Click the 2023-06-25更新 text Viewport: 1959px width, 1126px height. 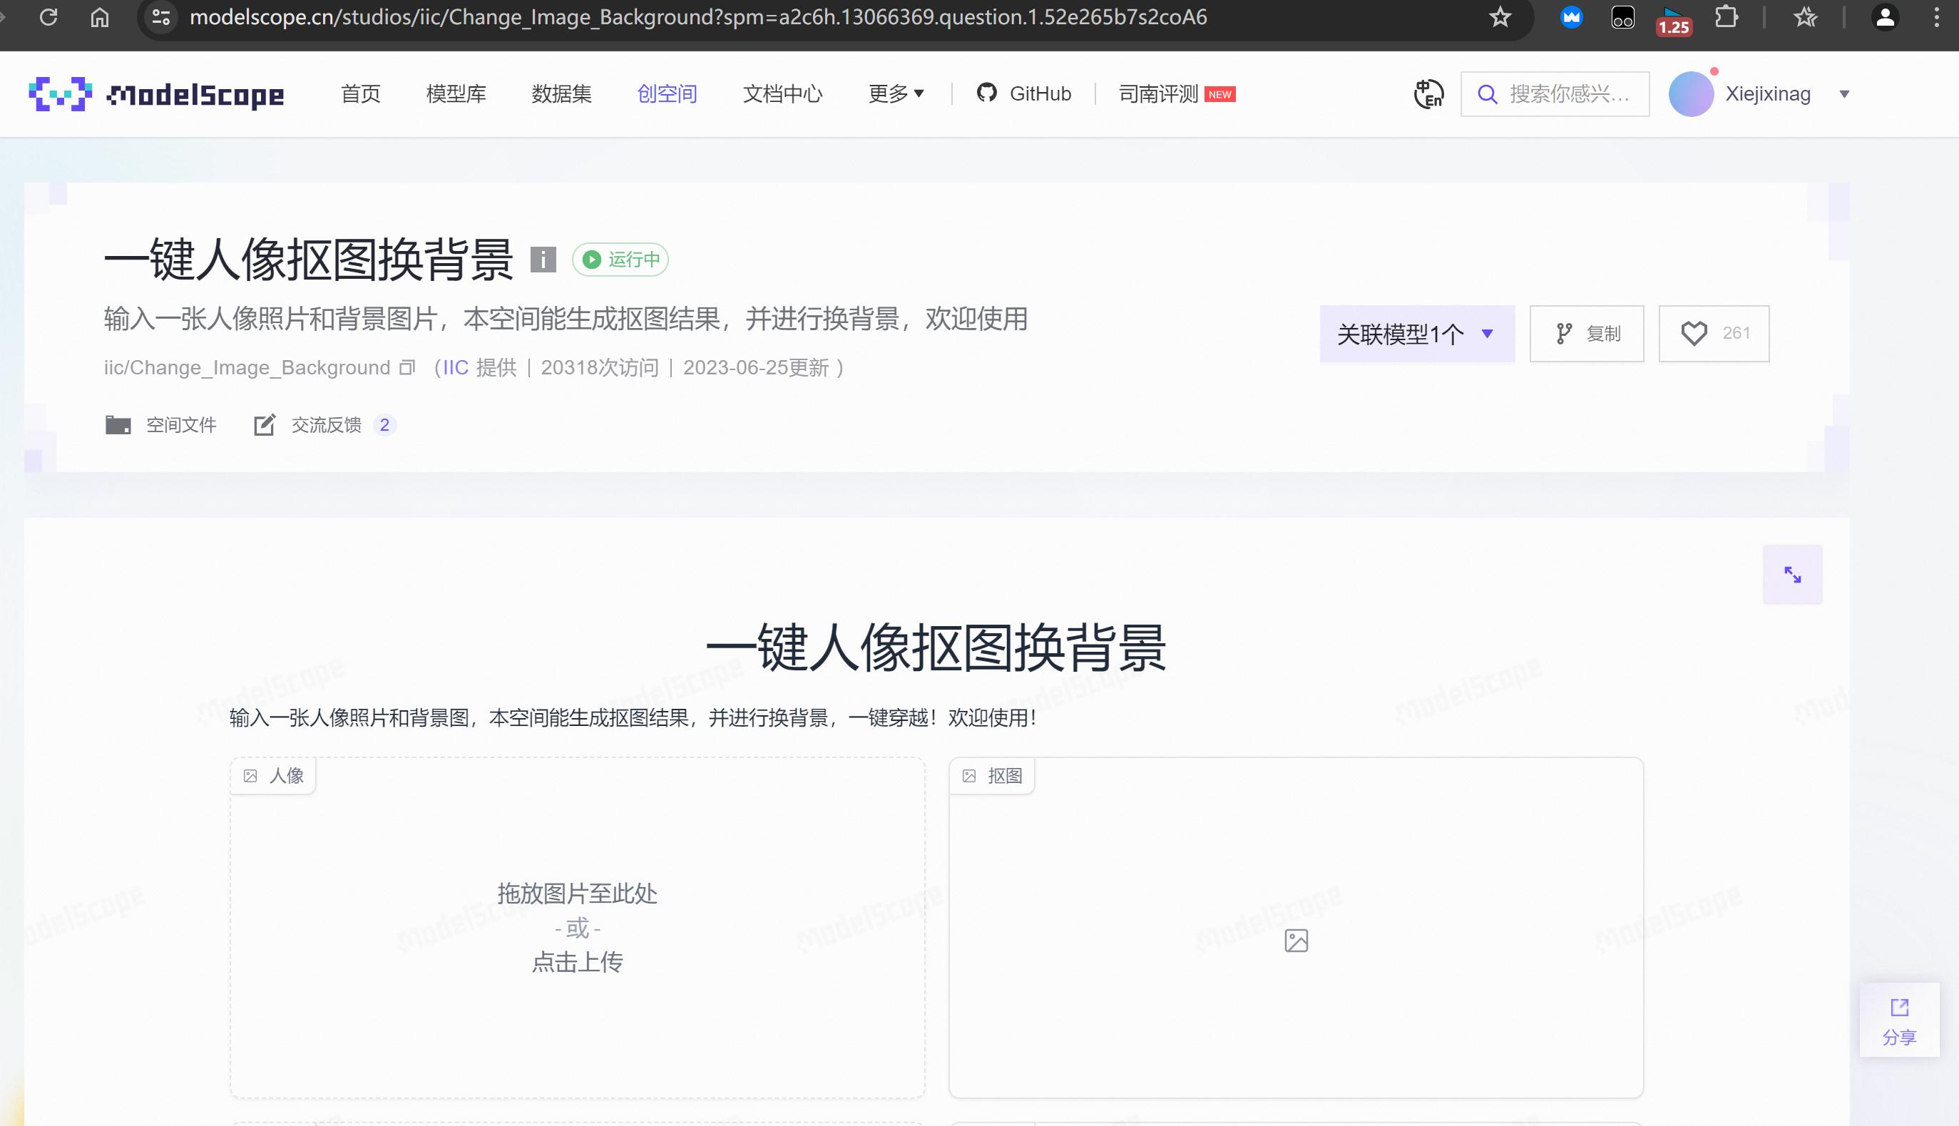756,367
